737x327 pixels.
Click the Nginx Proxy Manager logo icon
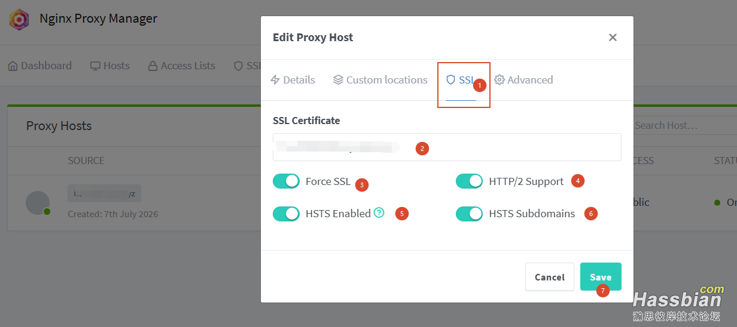click(x=19, y=20)
